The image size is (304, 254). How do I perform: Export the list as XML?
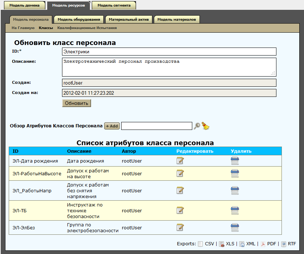(x=251, y=244)
